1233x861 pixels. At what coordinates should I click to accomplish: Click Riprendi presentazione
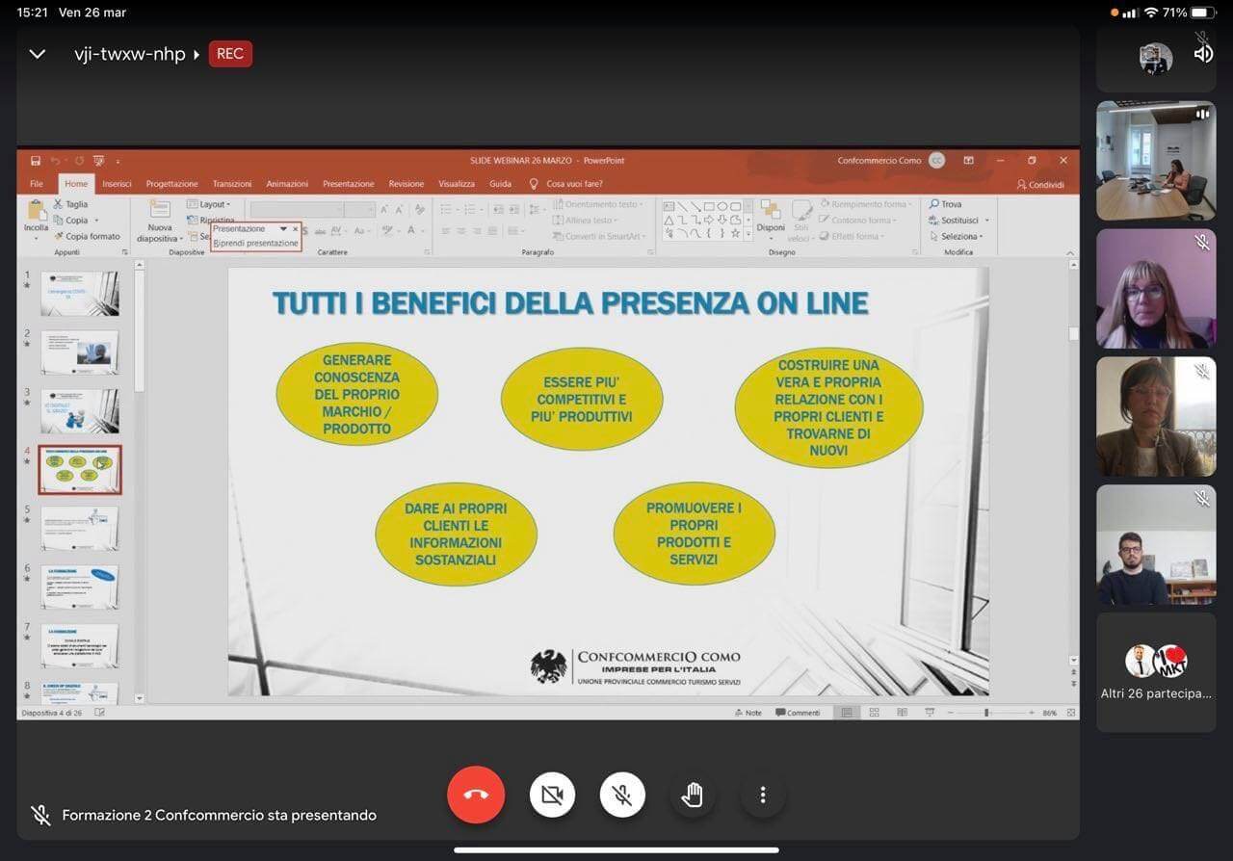pos(256,244)
